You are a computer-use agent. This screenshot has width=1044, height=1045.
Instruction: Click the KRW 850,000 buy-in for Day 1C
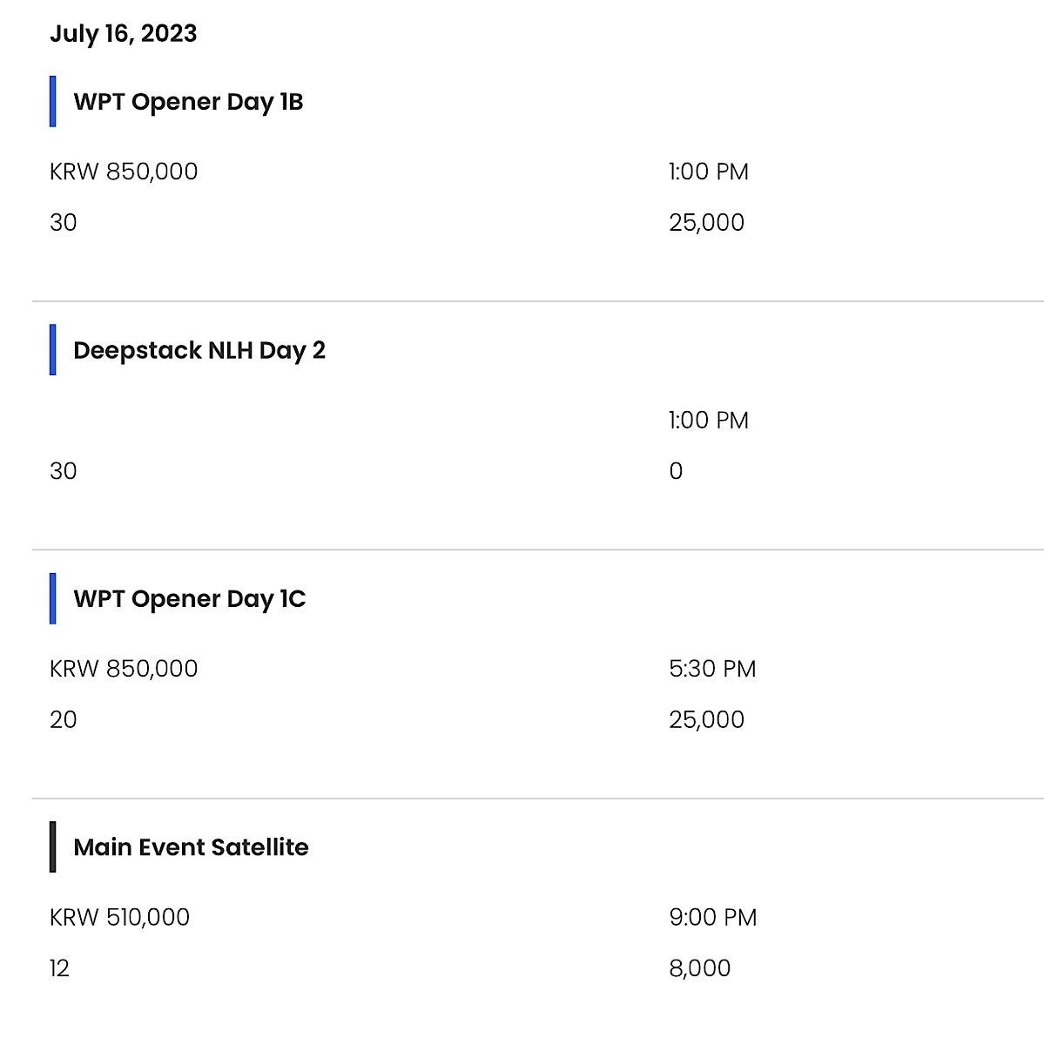pos(124,669)
